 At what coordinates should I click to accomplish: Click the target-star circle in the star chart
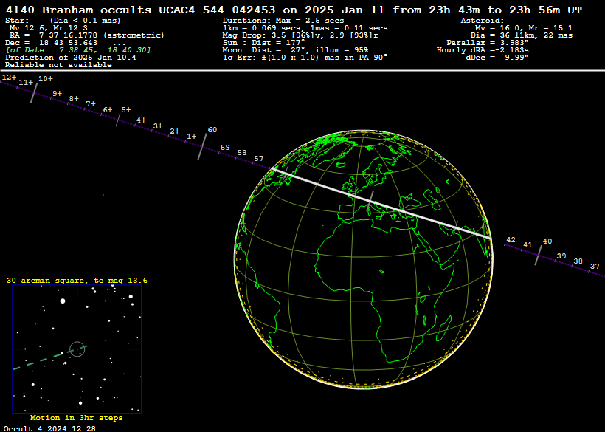[77, 349]
